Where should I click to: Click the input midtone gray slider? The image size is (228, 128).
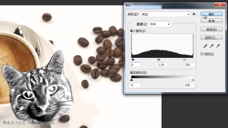pos(159,59)
